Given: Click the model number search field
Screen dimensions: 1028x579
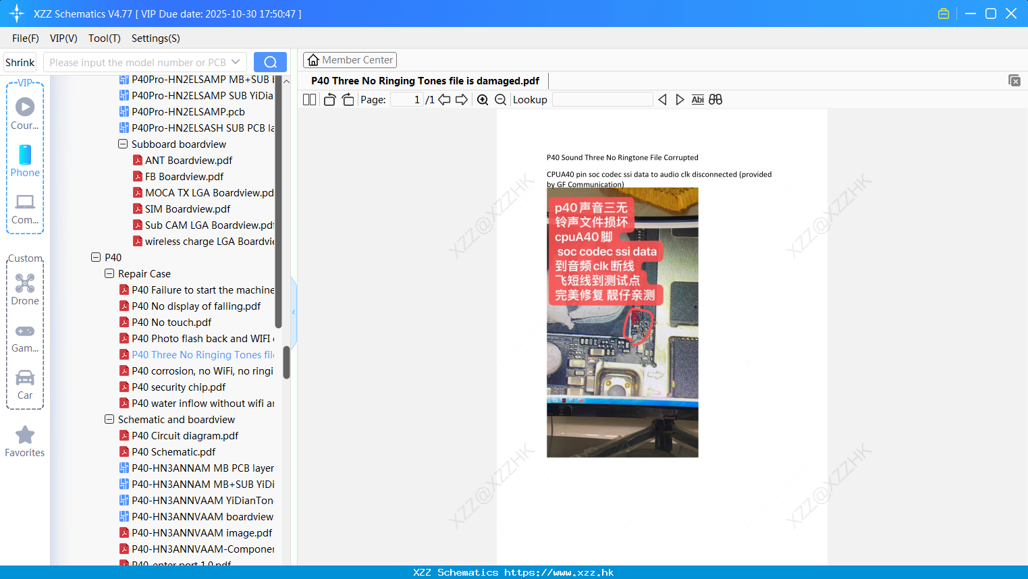Looking at the screenshot, I should pos(138,62).
